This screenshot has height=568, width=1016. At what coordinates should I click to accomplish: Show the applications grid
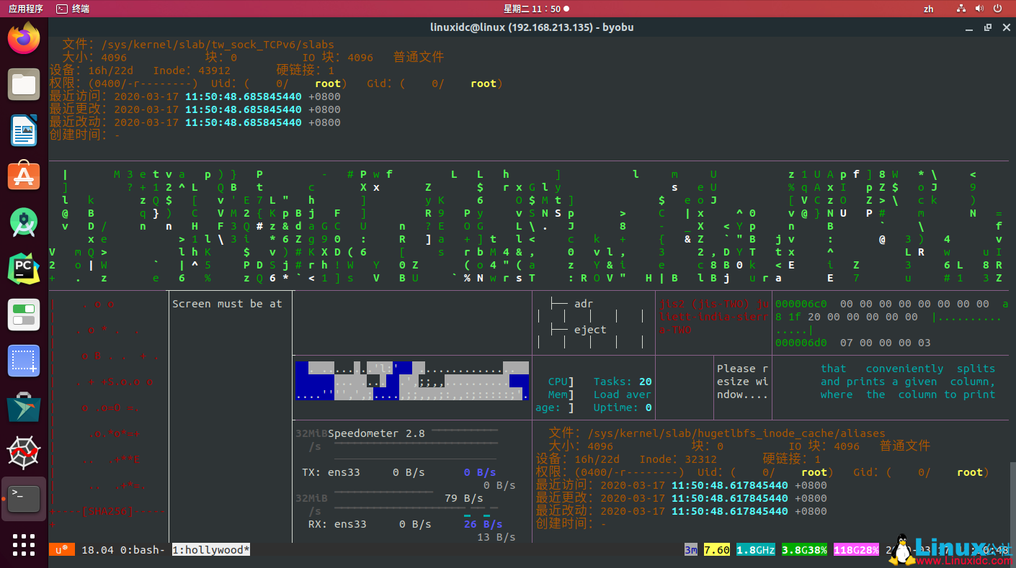pyautogui.click(x=24, y=545)
